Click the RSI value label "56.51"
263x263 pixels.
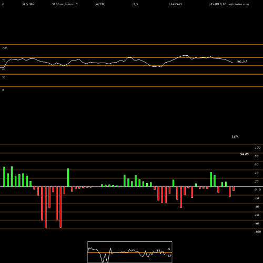[242, 62]
